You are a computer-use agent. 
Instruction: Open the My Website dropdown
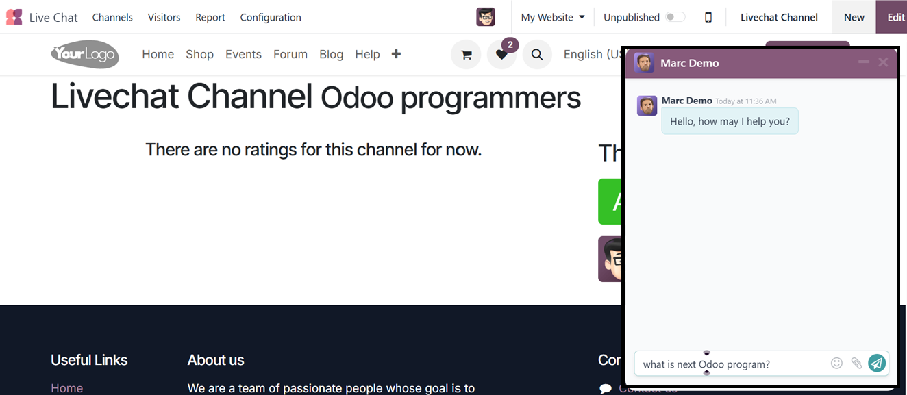click(553, 17)
